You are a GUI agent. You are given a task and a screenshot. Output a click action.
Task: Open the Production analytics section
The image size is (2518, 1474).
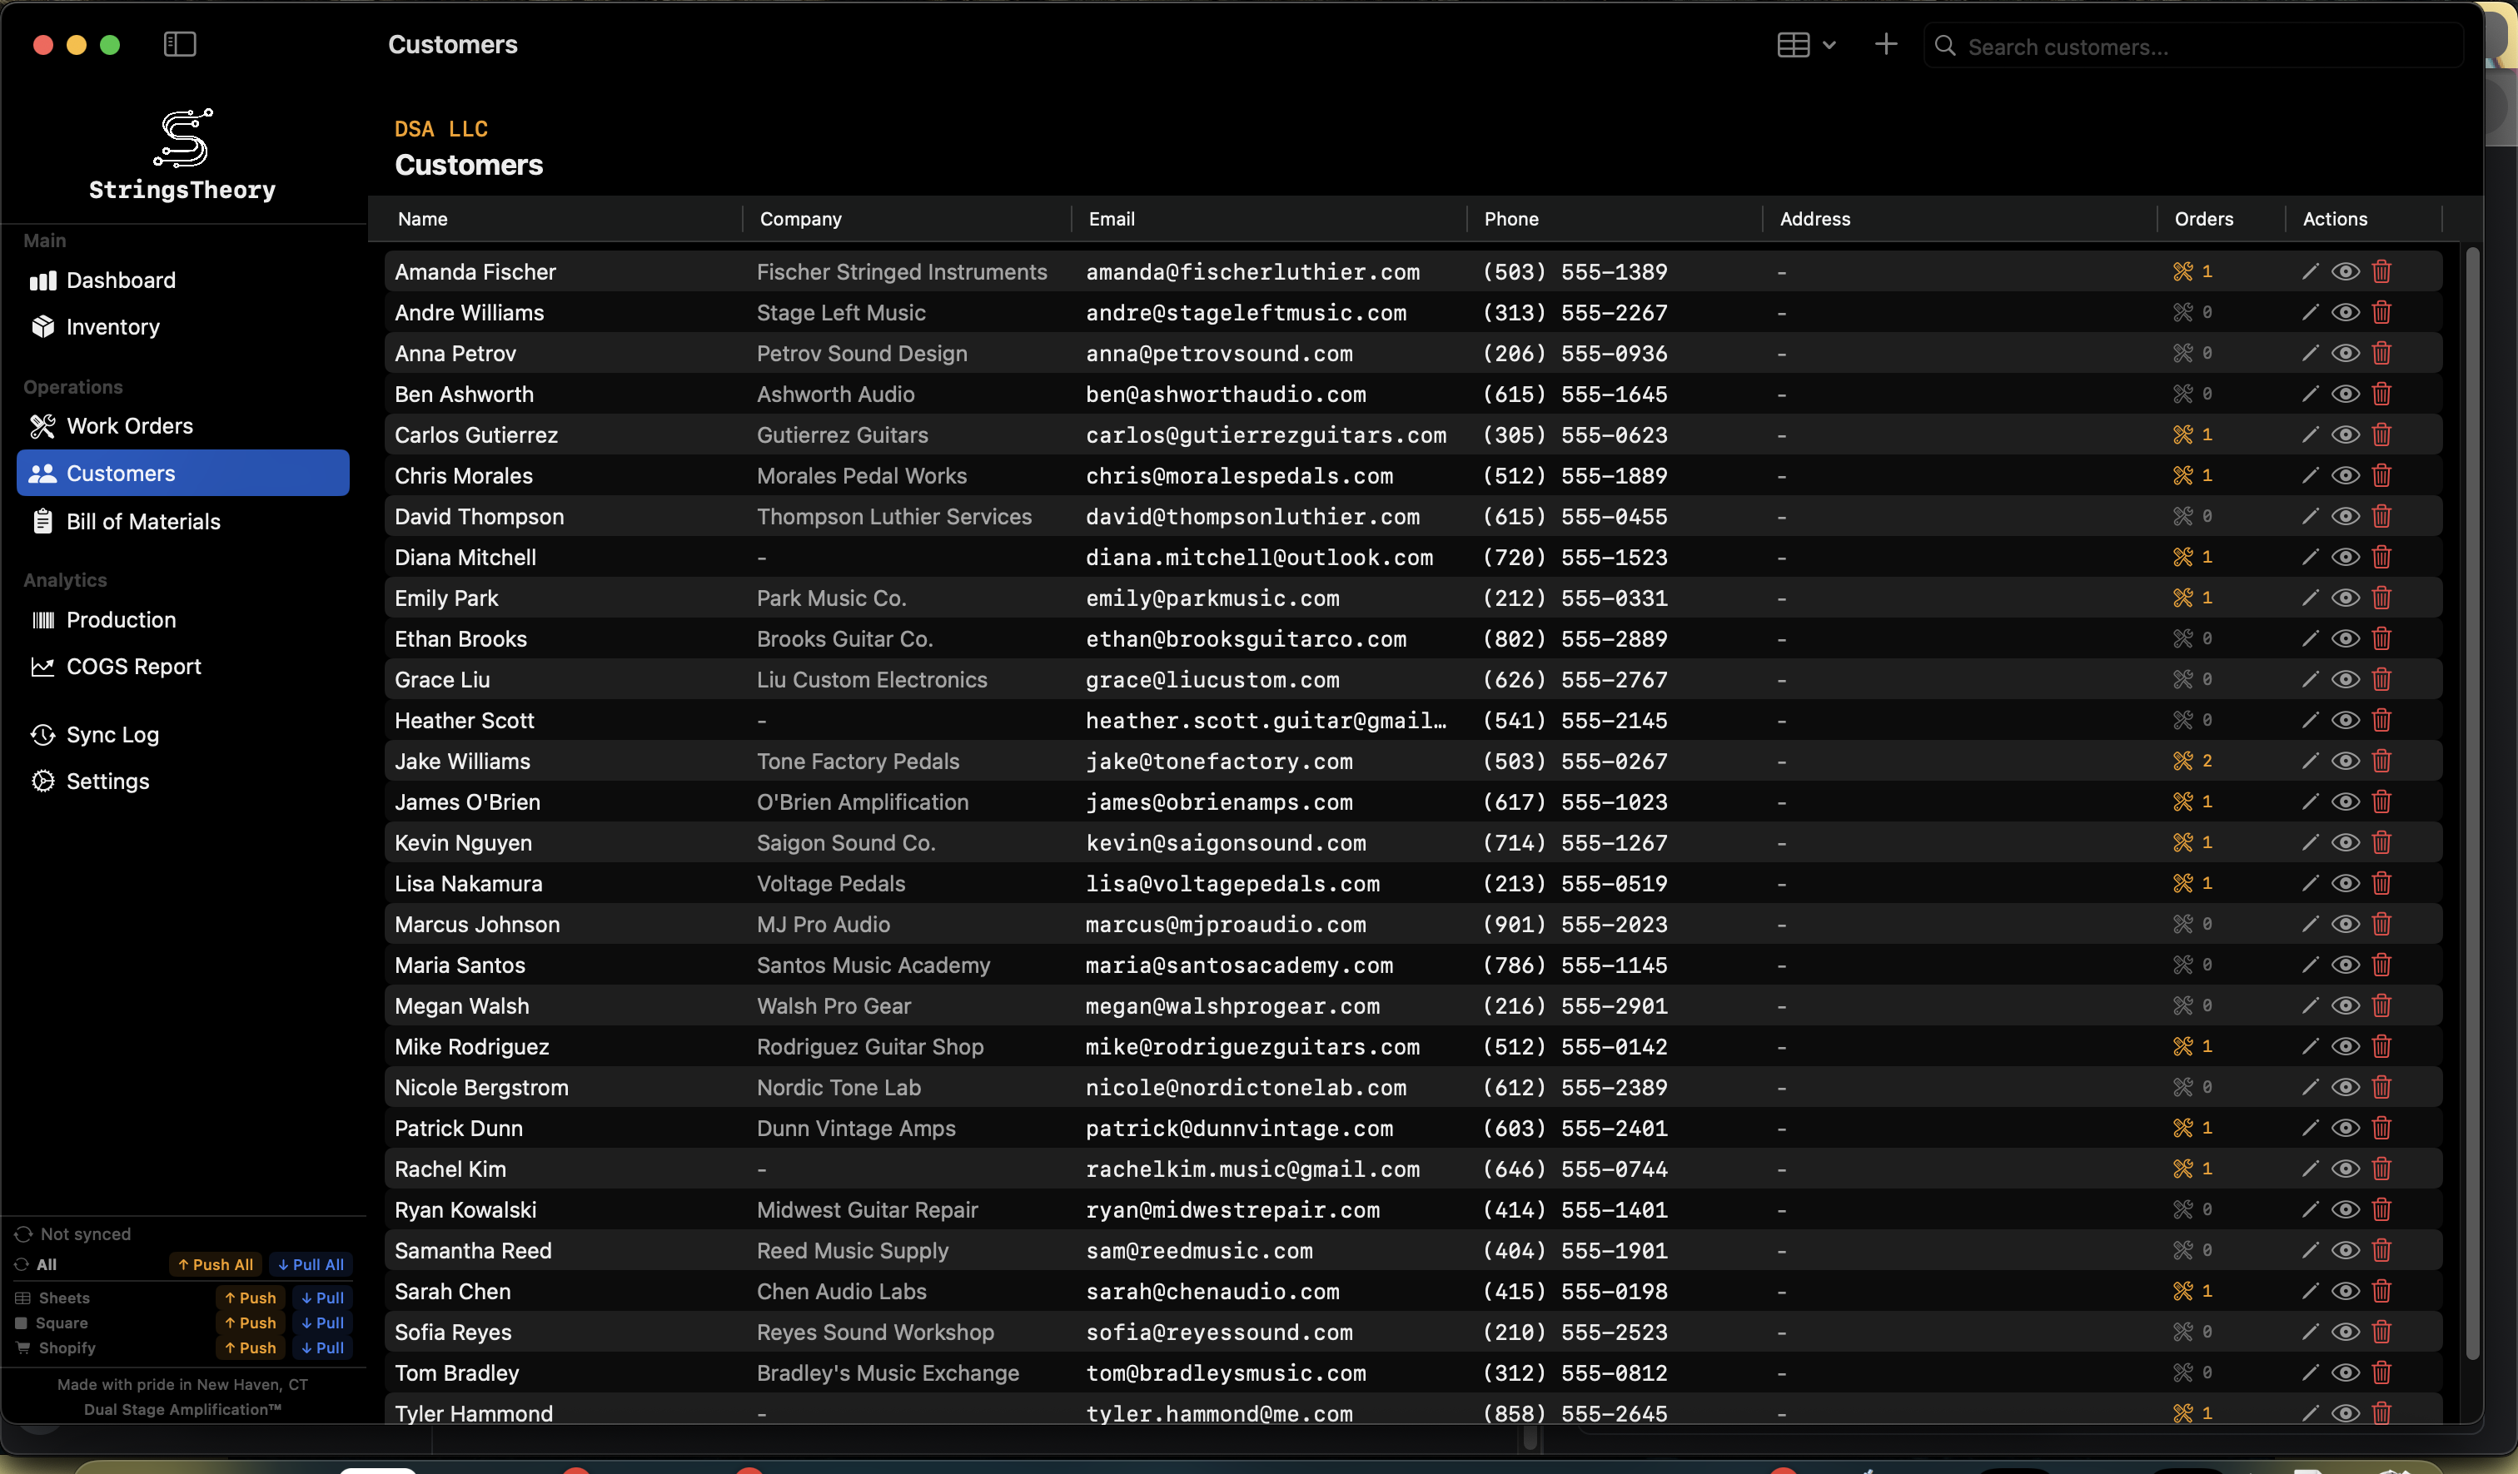(121, 619)
